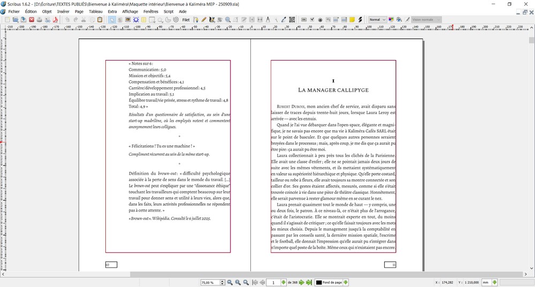The width and height of the screenshot is (535, 287).
Task: Insert a PDF push button field
Action: pos(304,19)
